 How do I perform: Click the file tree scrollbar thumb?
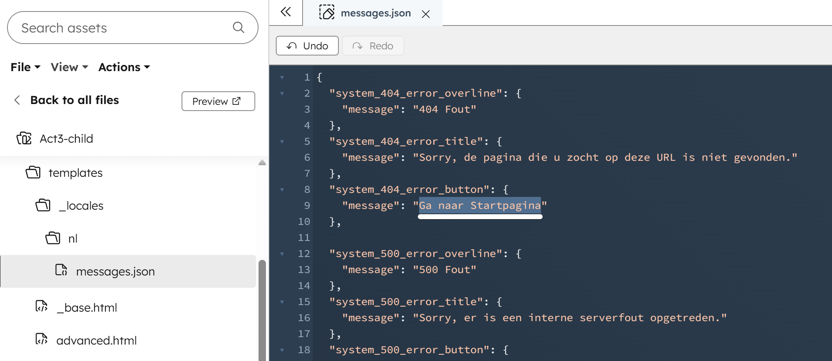click(262, 310)
